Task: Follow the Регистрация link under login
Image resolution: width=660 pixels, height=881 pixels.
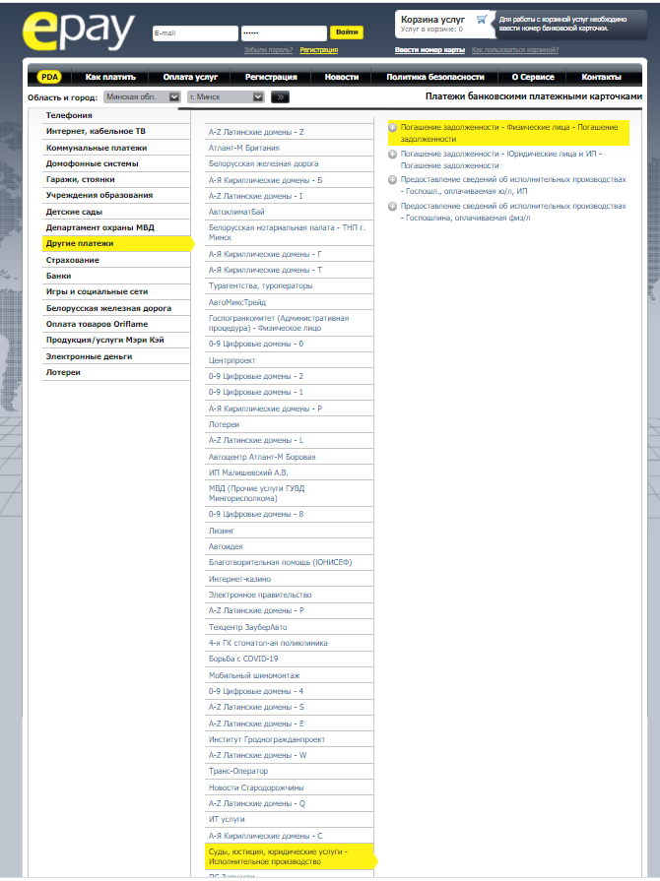Action: click(x=319, y=50)
